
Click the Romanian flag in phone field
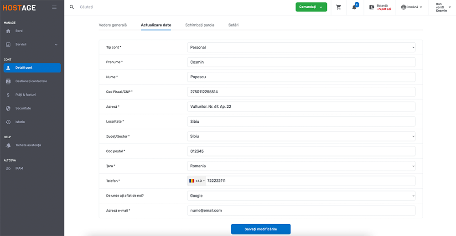click(192, 181)
